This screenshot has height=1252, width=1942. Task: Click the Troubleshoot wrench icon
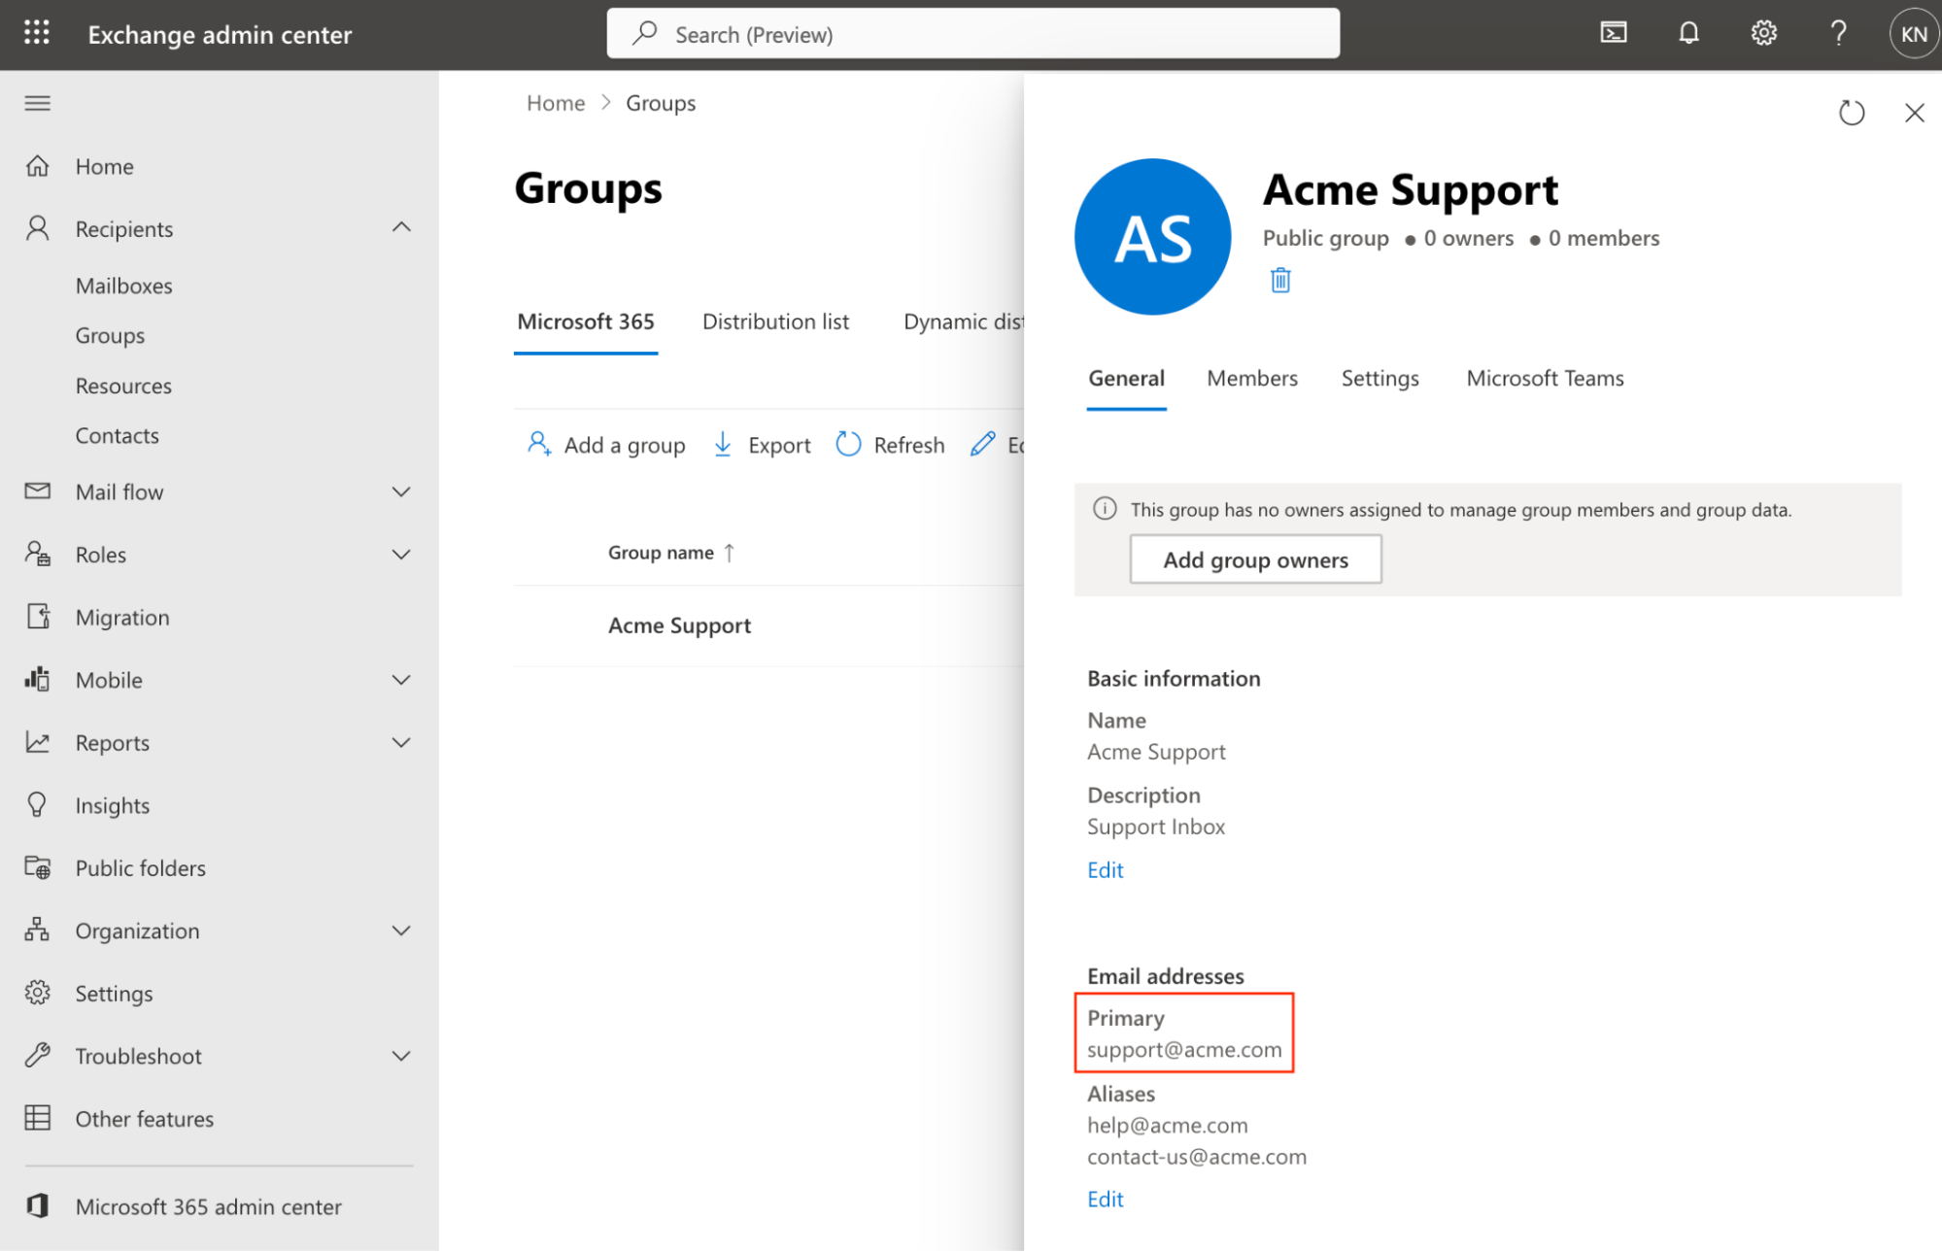click(x=38, y=1055)
